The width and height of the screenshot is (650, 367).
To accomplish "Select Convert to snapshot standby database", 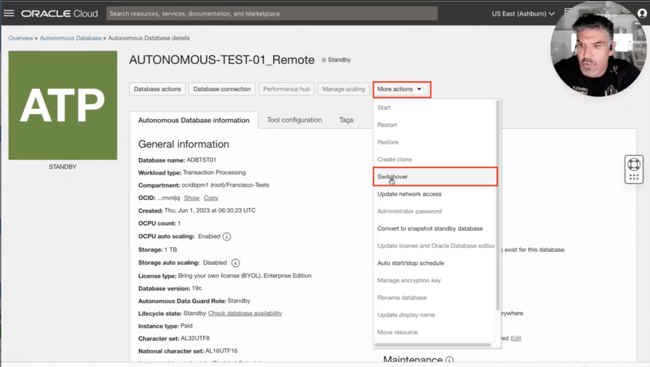I will click(x=430, y=228).
